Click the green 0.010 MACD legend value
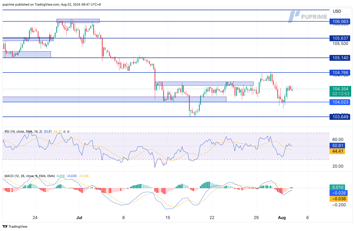Viewport: 355px width, 231px height. 61,176
